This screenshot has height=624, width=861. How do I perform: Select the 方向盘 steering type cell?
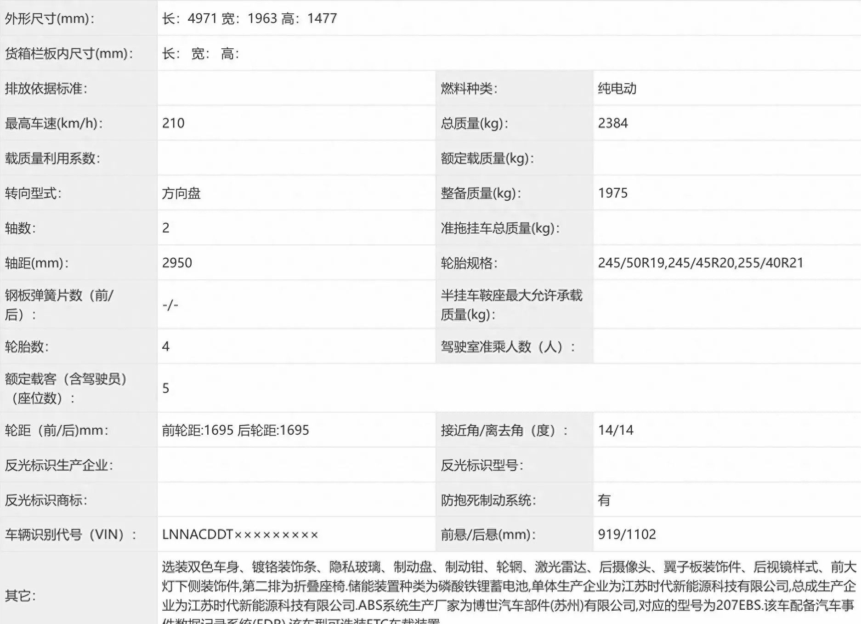click(x=181, y=193)
